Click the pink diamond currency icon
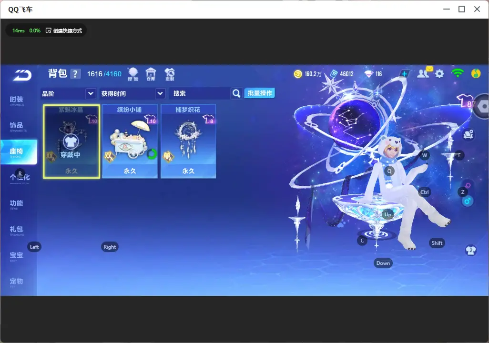 [x=368, y=74]
